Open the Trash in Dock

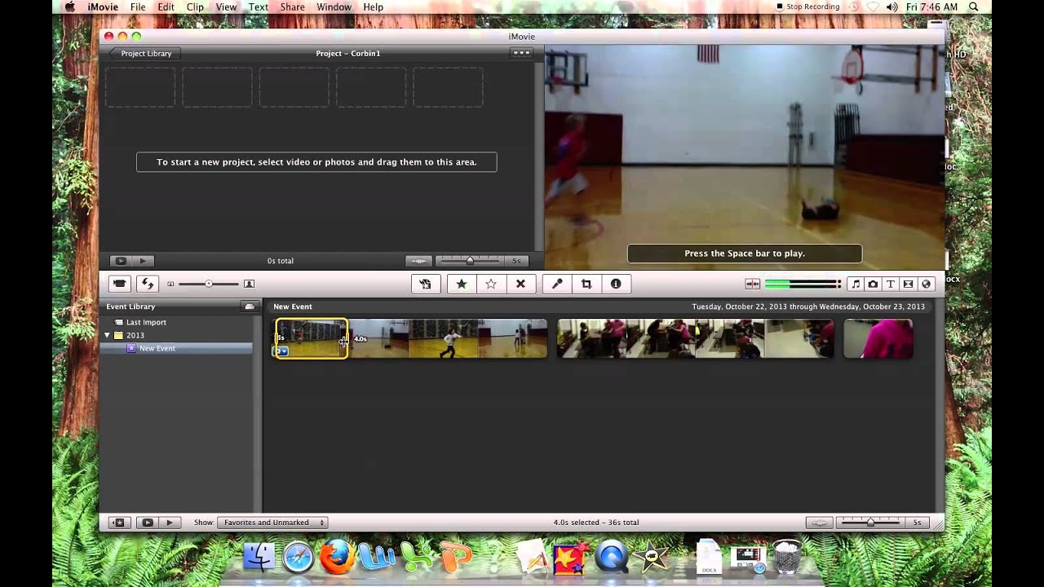pyautogui.click(x=787, y=558)
